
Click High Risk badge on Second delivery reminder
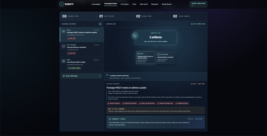pos(72,53)
